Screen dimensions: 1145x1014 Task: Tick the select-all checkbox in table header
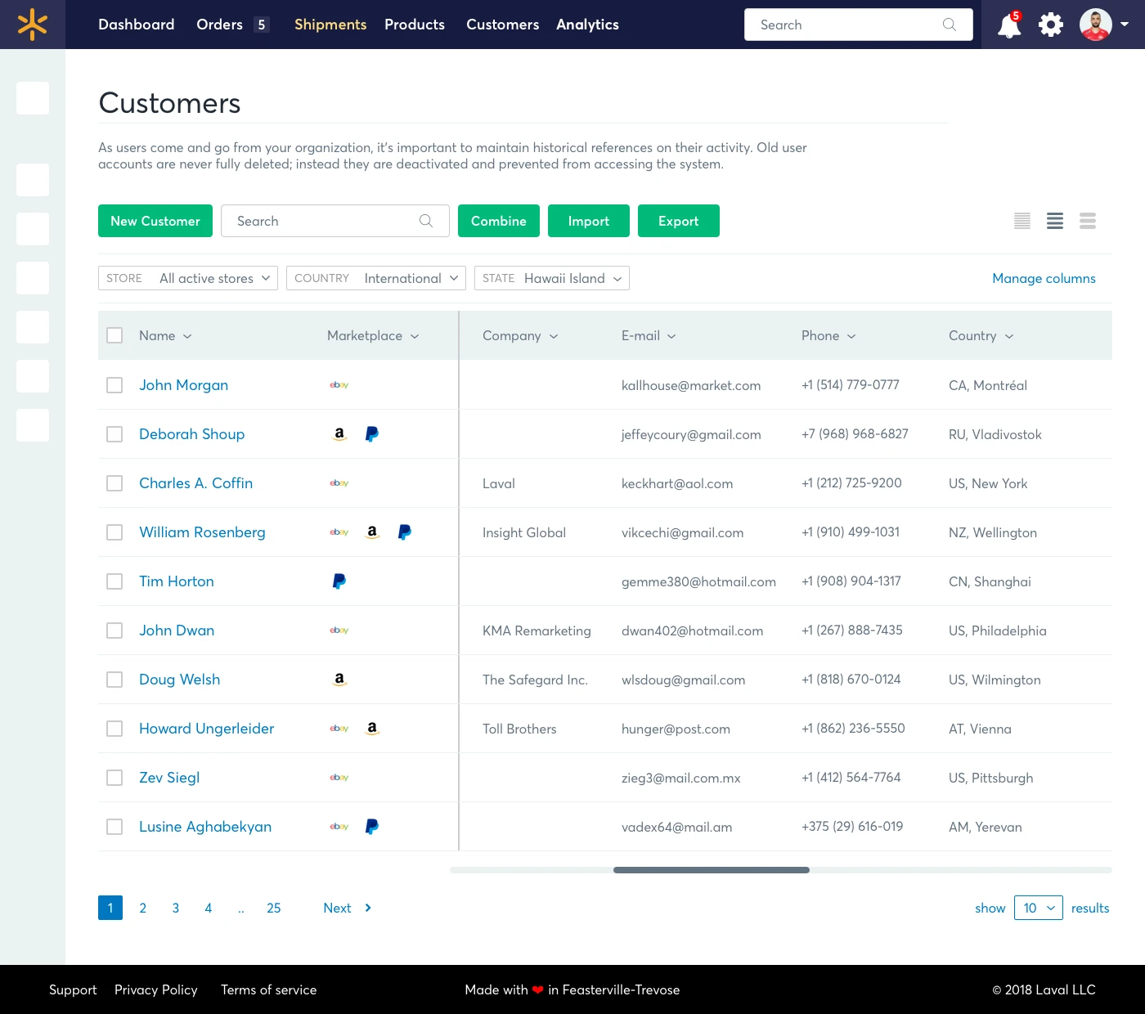pyautogui.click(x=114, y=335)
